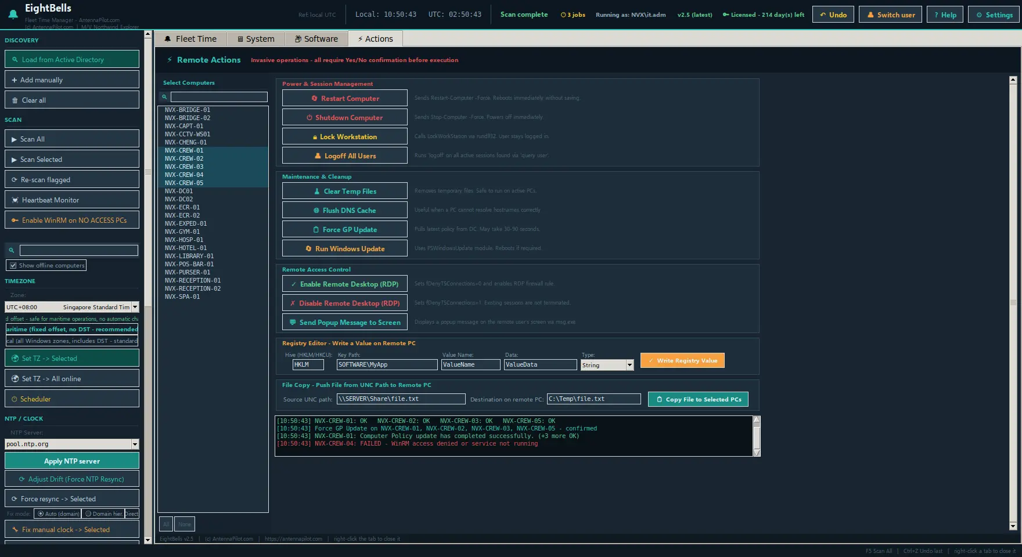Trigger Force GP Update
Viewport: 1022px width, 557px height.
point(345,229)
